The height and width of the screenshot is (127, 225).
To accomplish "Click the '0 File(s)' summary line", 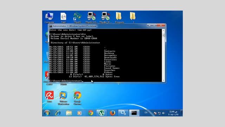I will [x=91, y=74].
